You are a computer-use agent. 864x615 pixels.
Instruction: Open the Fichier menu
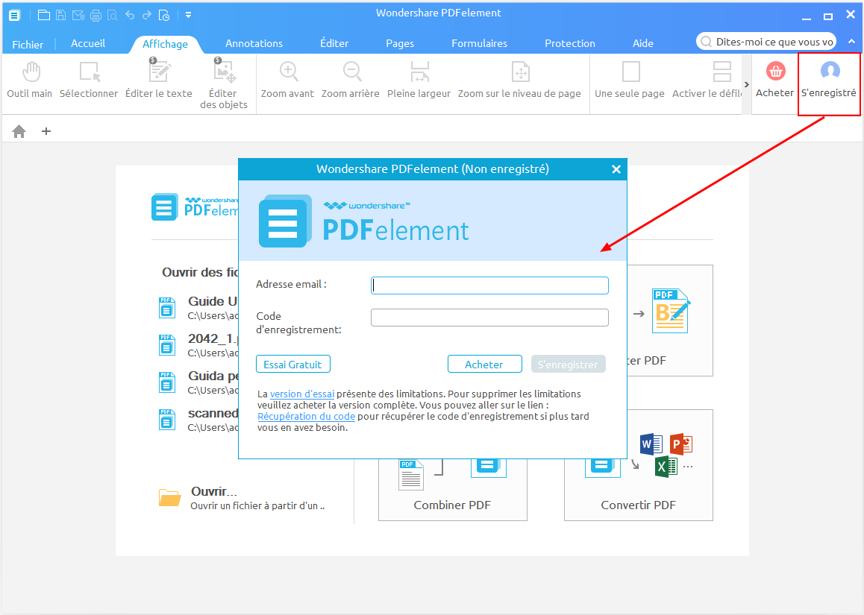coord(28,45)
